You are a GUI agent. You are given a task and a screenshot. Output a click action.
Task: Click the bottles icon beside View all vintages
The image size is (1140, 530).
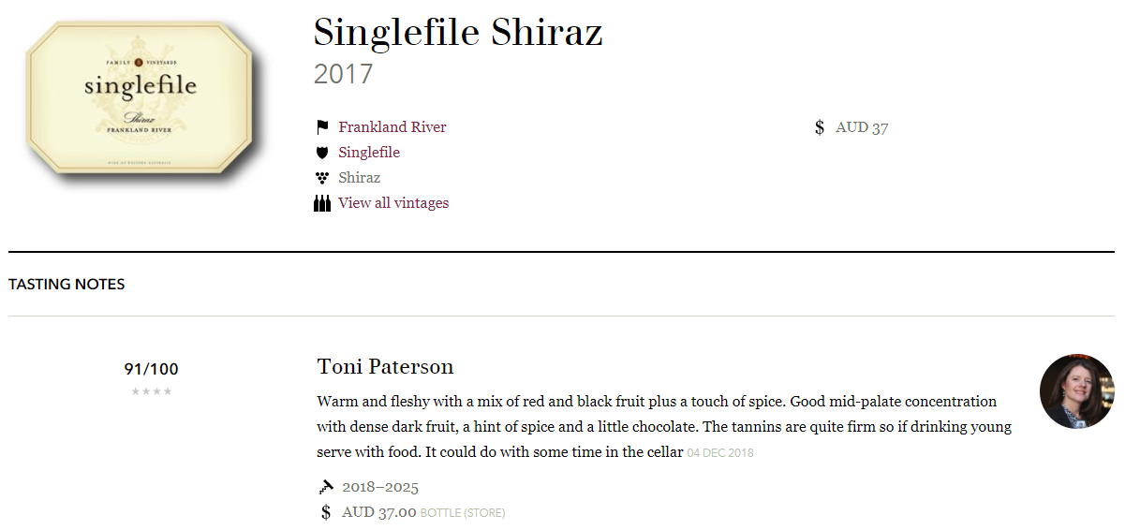[x=322, y=203]
